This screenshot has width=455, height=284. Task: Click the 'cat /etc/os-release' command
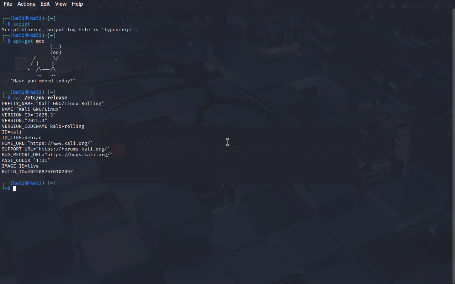40,98
